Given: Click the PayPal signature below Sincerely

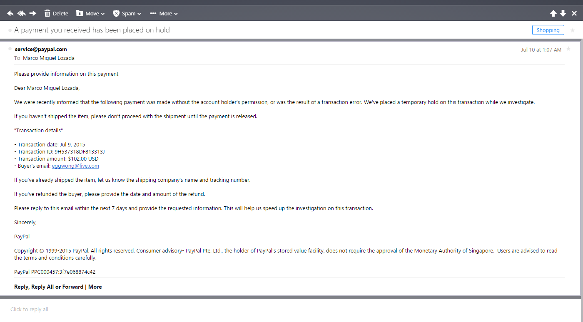Looking at the screenshot, I should (x=22, y=236).
